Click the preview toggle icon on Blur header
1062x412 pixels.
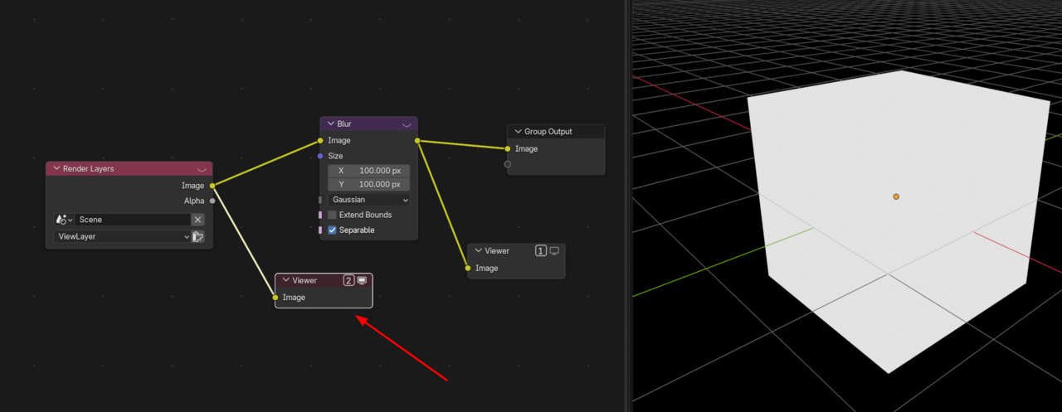[407, 124]
